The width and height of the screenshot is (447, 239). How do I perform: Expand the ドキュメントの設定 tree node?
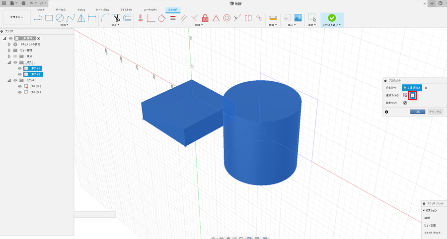9,45
